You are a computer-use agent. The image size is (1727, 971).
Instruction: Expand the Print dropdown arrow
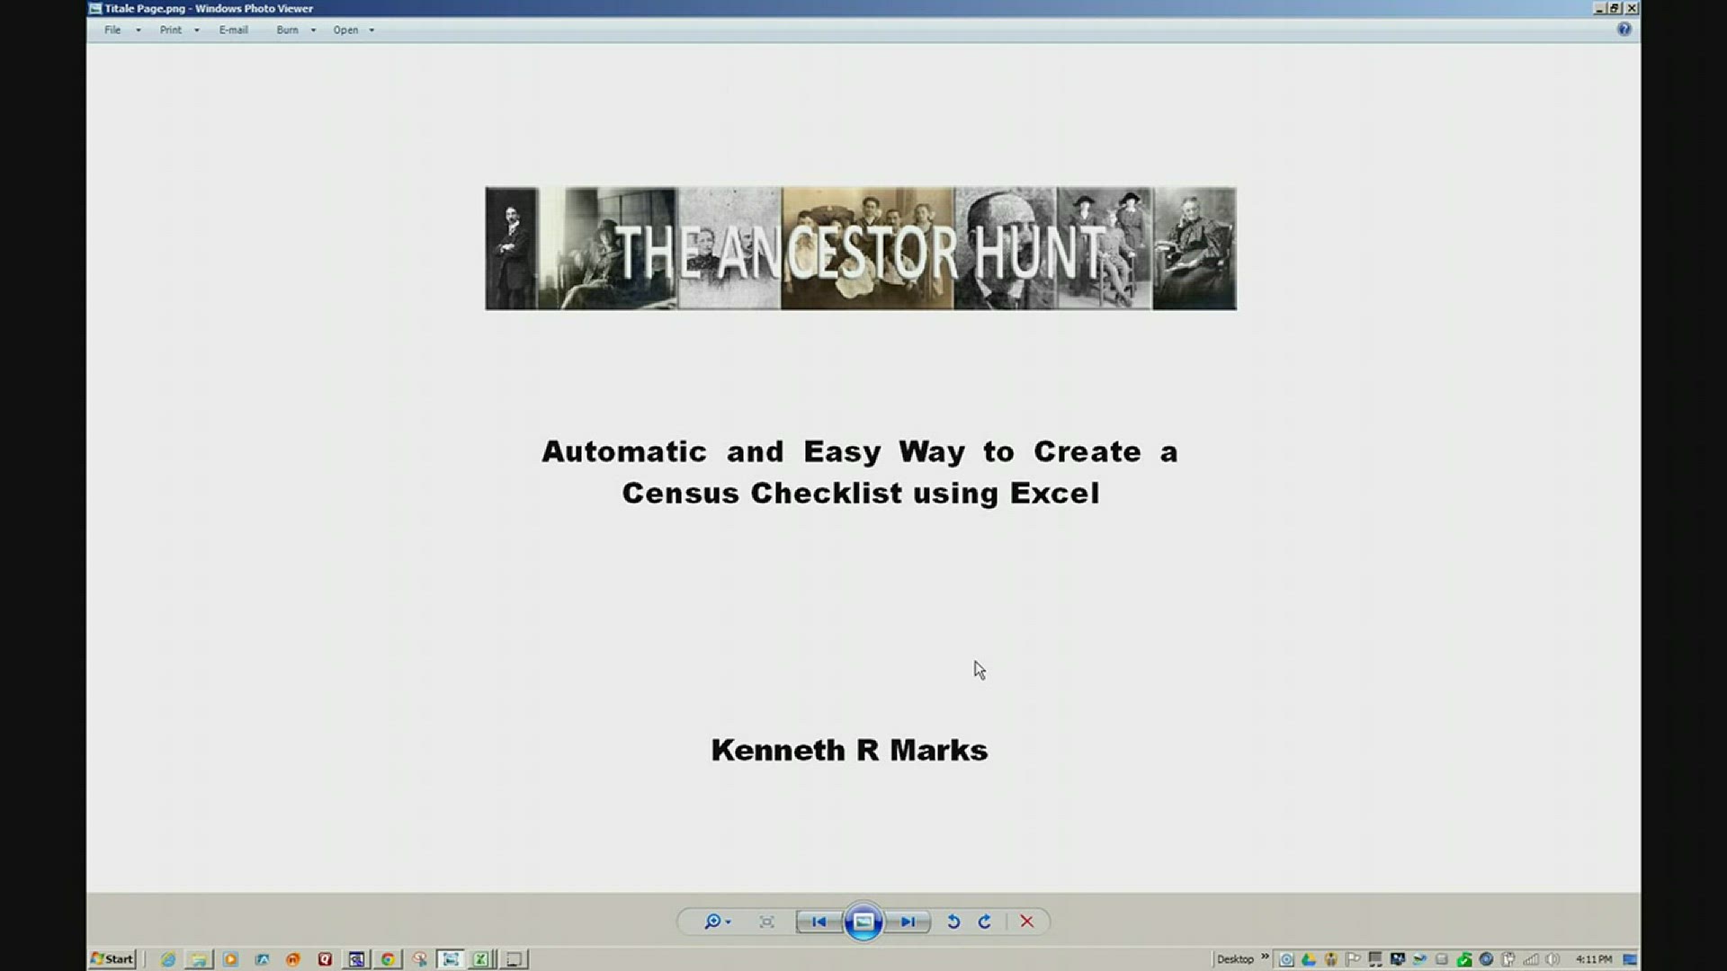click(x=196, y=30)
